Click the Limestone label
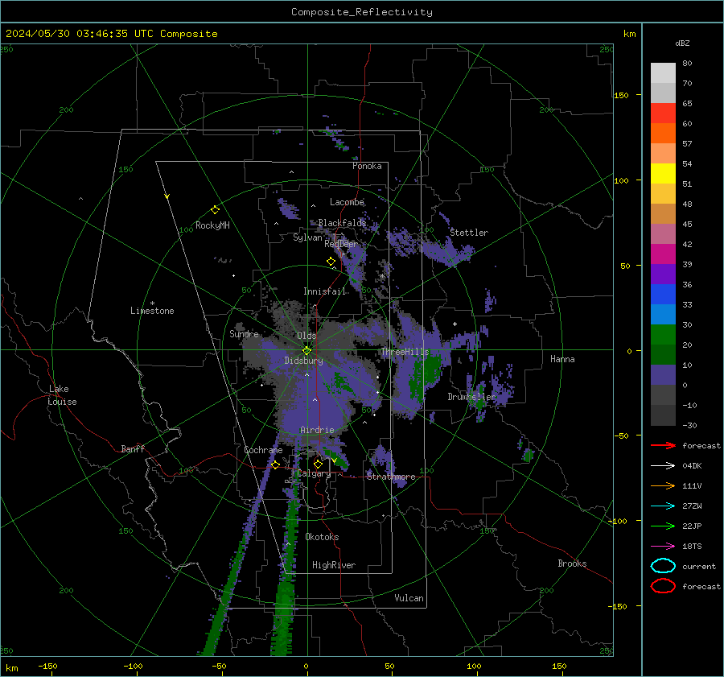 click(x=152, y=311)
